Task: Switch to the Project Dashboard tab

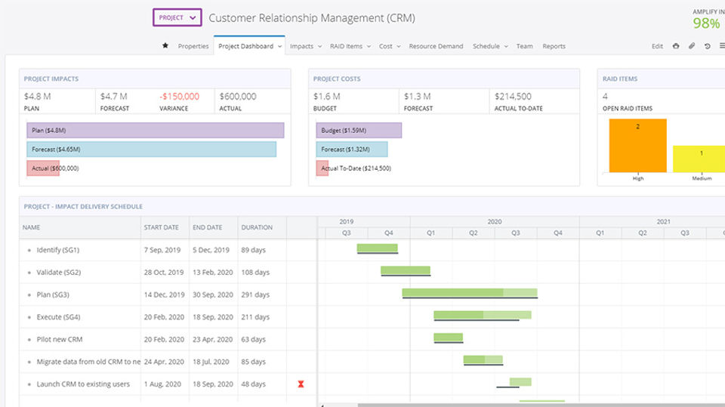Action: tap(246, 46)
